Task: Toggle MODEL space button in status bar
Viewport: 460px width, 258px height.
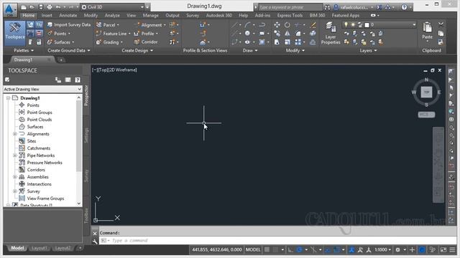Action: pyautogui.click(x=253, y=250)
